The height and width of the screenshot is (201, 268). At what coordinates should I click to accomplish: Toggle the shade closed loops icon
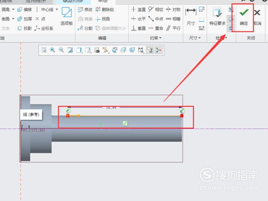[231, 28]
